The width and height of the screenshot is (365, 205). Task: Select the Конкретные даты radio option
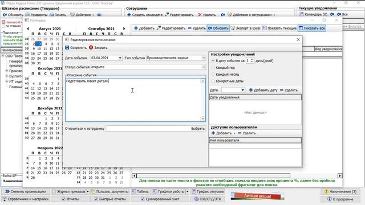[213, 81]
